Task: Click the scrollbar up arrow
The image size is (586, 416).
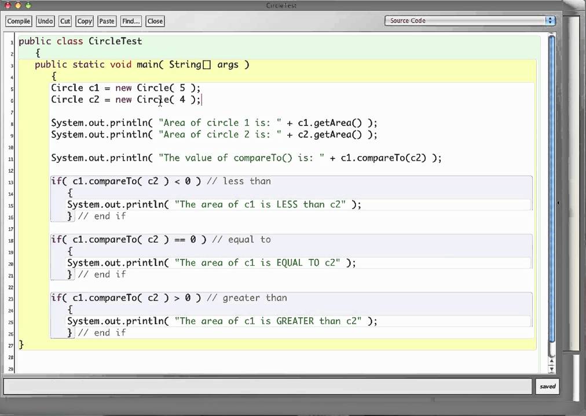Action: click(552, 361)
